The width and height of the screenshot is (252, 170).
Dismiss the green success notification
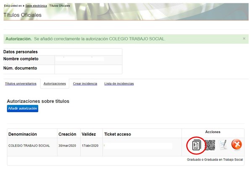pyautogui.click(x=244, y=39)
